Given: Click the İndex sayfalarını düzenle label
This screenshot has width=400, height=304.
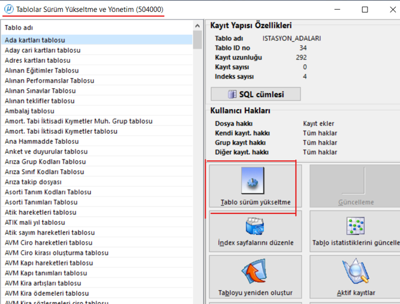Looking at the screenshot, I should tap(255, 242).
